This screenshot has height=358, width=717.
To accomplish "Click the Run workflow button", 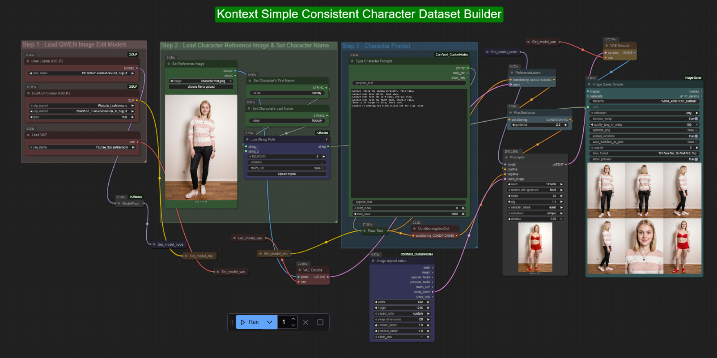I will 250,322.
